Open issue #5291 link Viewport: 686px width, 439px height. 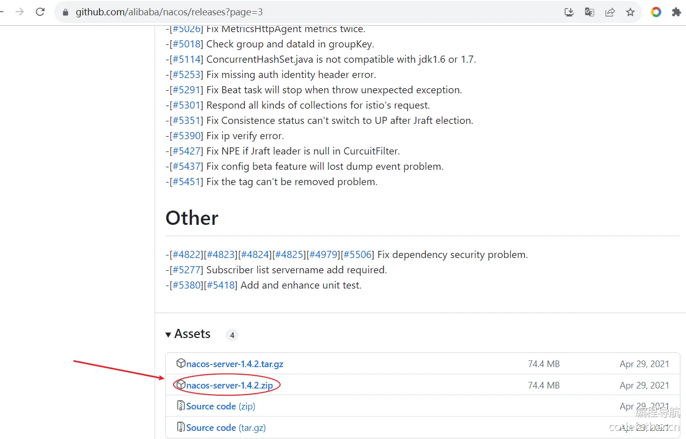[186, 90]
